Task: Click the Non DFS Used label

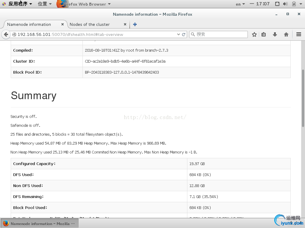Action: (x=28, y=186)
